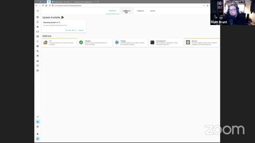Open notifications bell in sidebar
This screenshot has width=255, height=143.
point(37,134)
